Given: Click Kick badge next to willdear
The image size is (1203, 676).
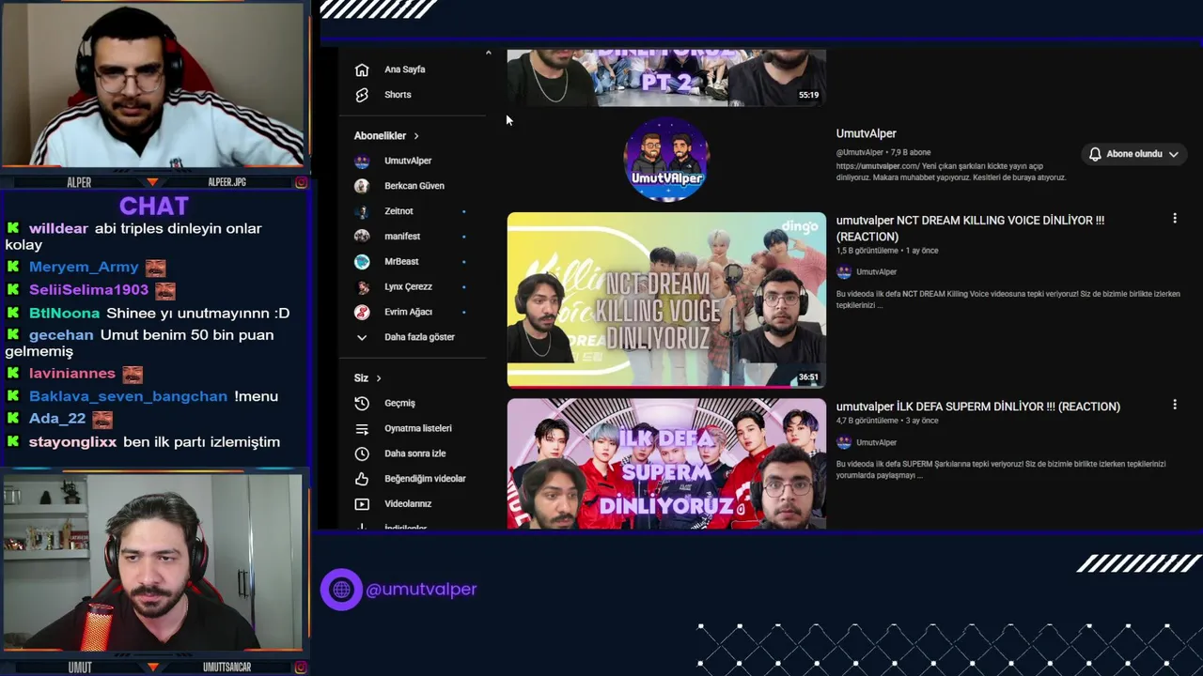Looking at the screenshot, I should click(x=13, y=228).
